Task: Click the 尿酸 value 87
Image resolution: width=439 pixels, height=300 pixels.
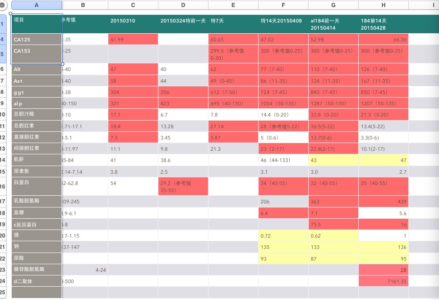Action: [333, 259]
